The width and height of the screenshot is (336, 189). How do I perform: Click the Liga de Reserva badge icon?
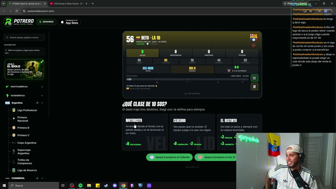(x=14, y=170)
